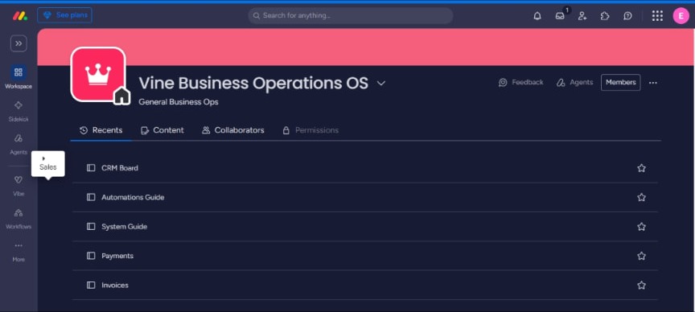This screenshot has width=695, height=312.
Task: Click the Members button
Action: (620, 83)
